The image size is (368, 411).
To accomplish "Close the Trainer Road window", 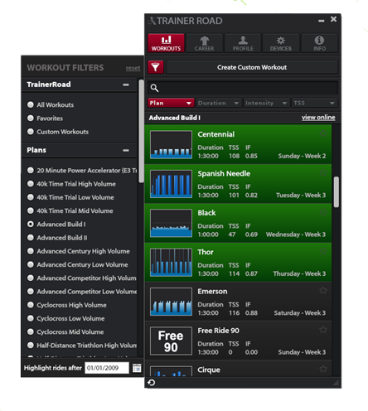I will pyautogui.click(x=333, y=19).
